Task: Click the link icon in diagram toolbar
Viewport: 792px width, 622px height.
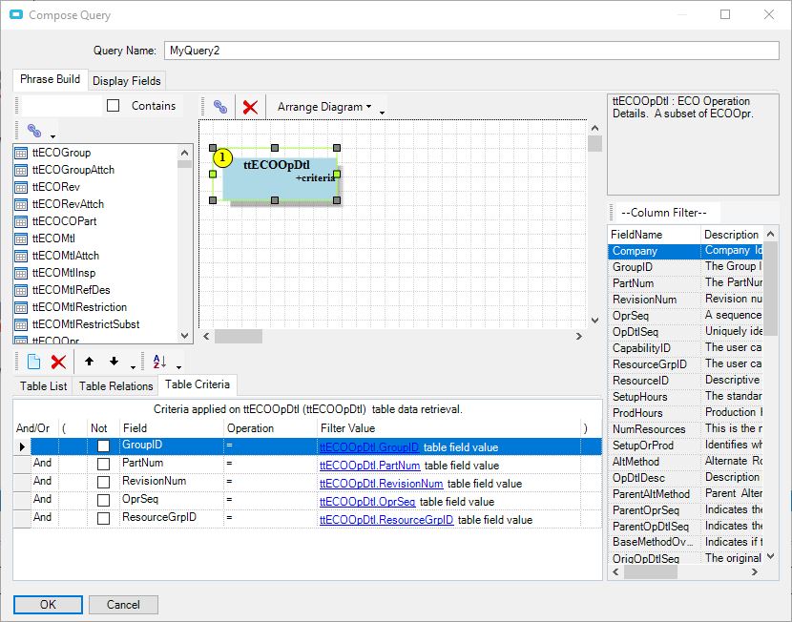Action: click(220, 107)
